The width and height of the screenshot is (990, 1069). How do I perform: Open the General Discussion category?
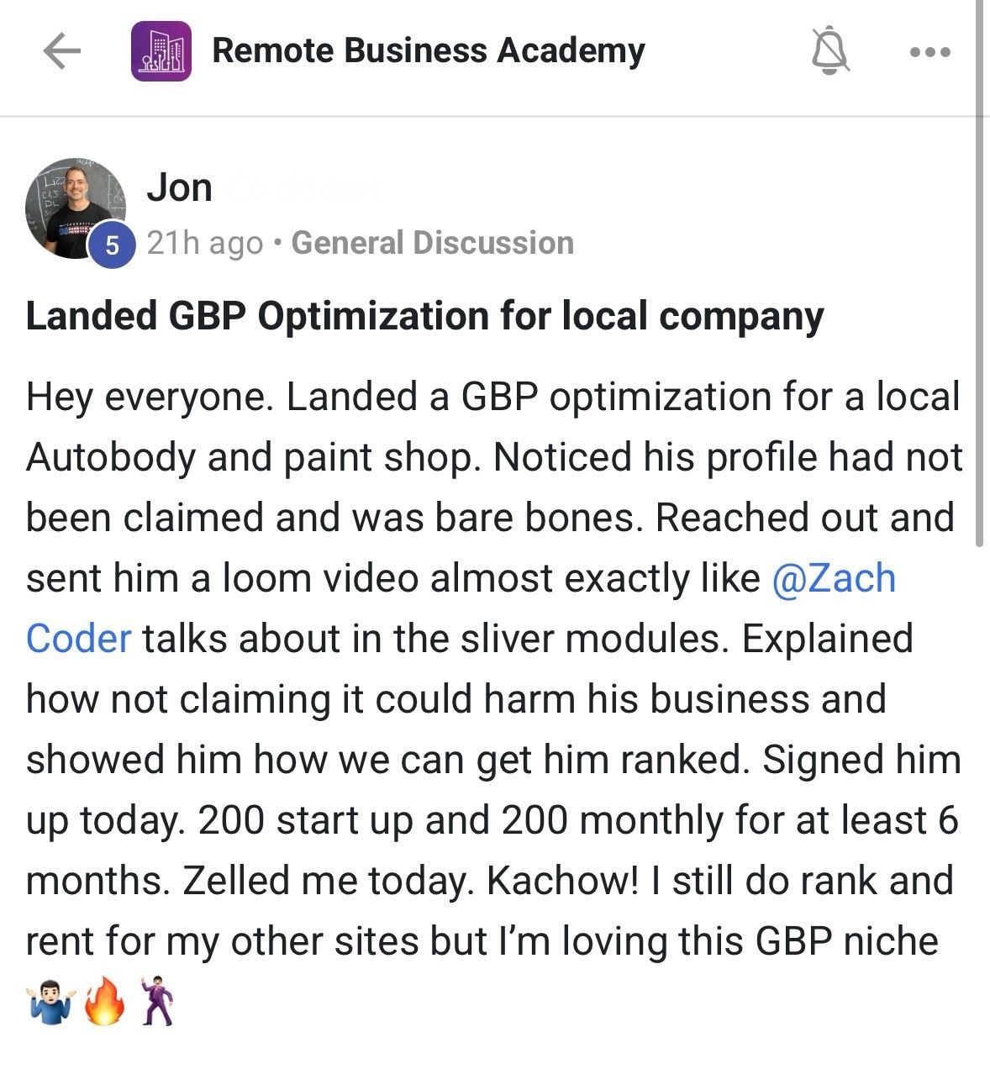pos(432,243)
